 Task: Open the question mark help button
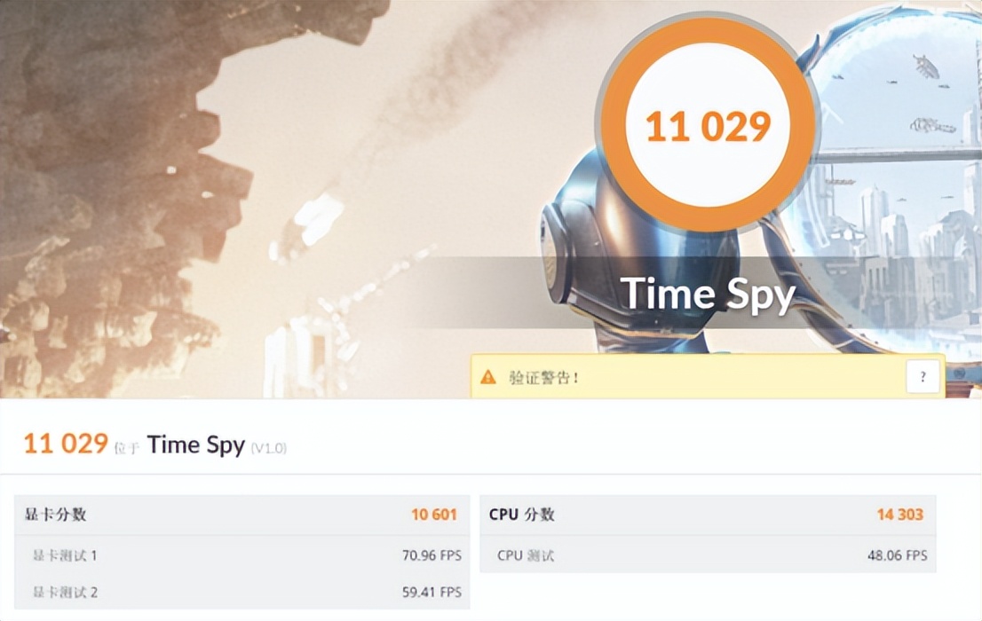tap(923, 377)
